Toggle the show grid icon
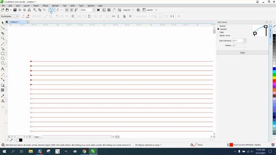Viewport: 276px width, 155px height. click(x=109, y=10)
